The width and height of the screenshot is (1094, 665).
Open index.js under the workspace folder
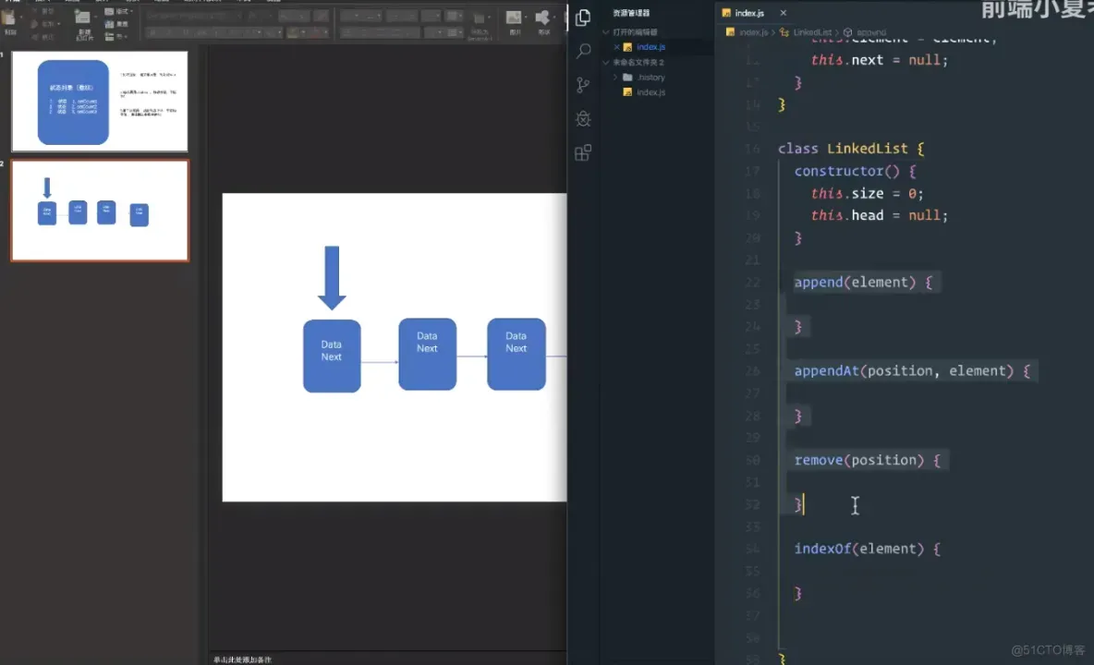point(650,92)
